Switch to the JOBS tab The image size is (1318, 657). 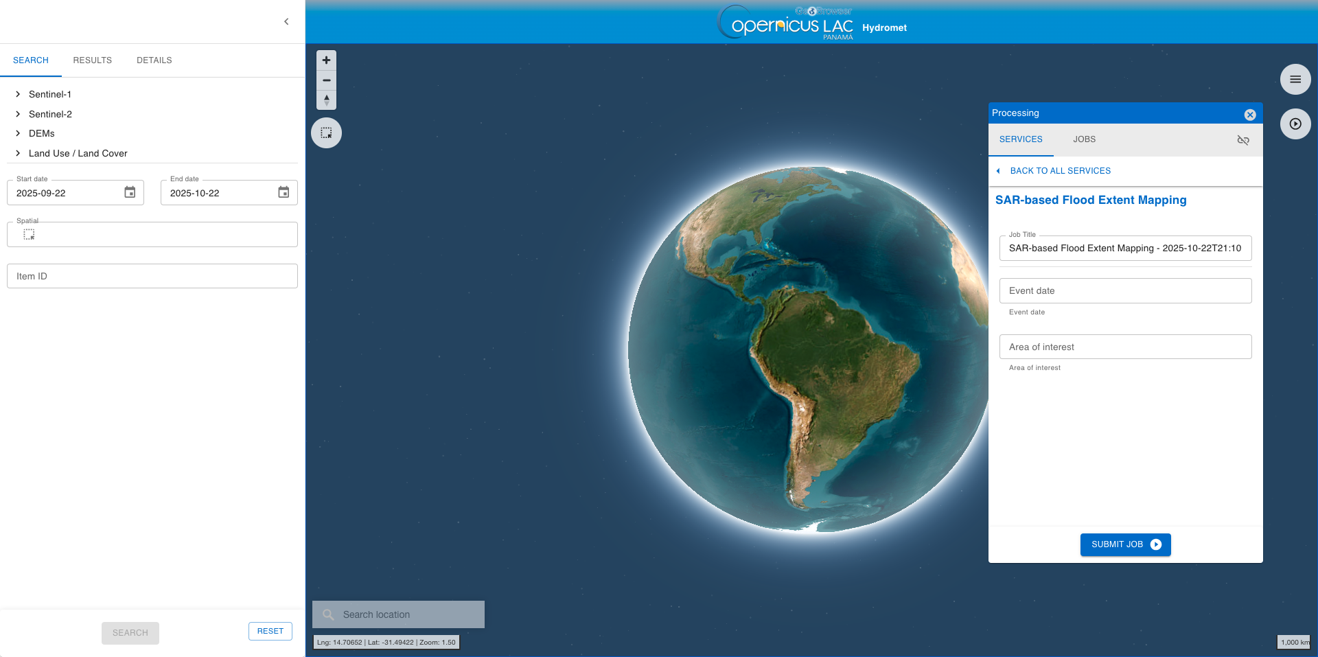coord(1084,139)
